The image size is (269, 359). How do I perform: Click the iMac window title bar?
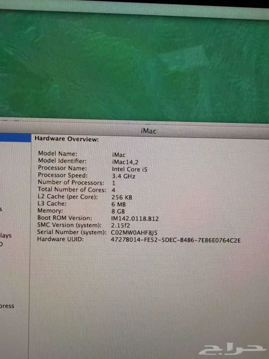(x=149, y=131)
